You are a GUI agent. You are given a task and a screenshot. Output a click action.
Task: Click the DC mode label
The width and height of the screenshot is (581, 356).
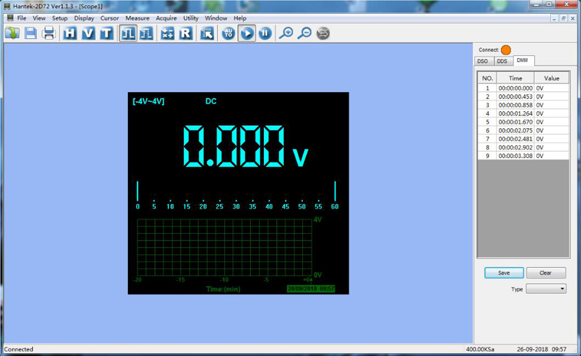tap(211, 102)
